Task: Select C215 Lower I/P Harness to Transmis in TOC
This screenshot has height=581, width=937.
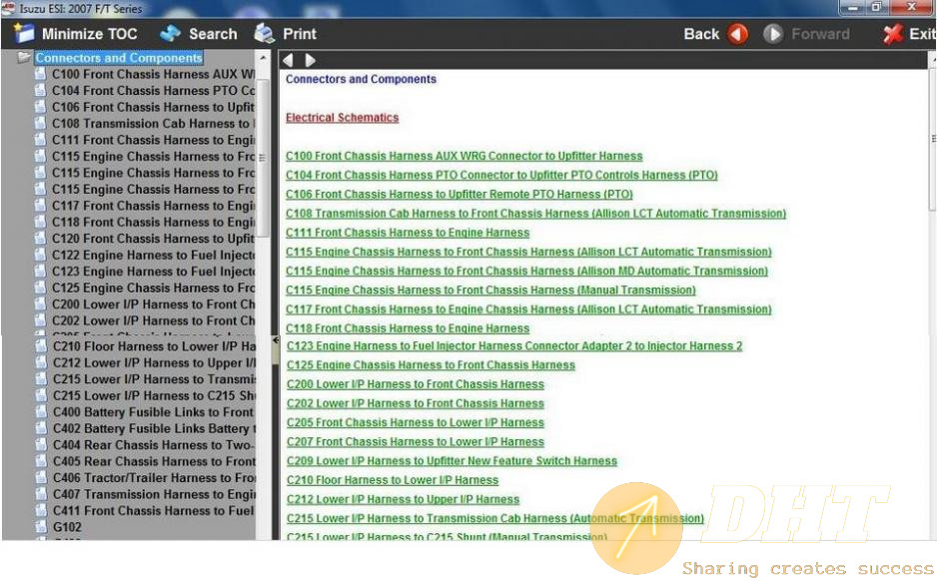Action: (x=154, y=379)
